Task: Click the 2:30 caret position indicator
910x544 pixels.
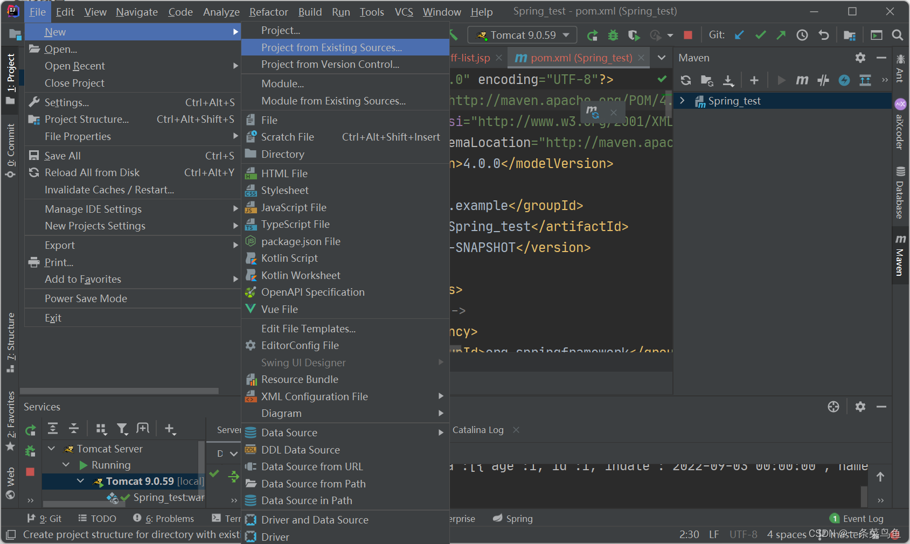Action: coord(689,534)
